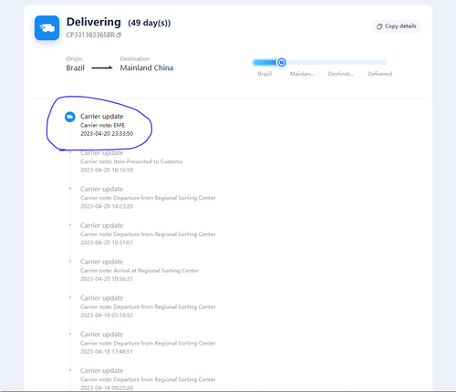Click the Carrier note: EME entry

102,125
